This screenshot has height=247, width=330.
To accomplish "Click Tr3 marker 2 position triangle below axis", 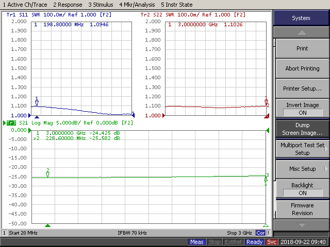I will (x=48, y=225).
